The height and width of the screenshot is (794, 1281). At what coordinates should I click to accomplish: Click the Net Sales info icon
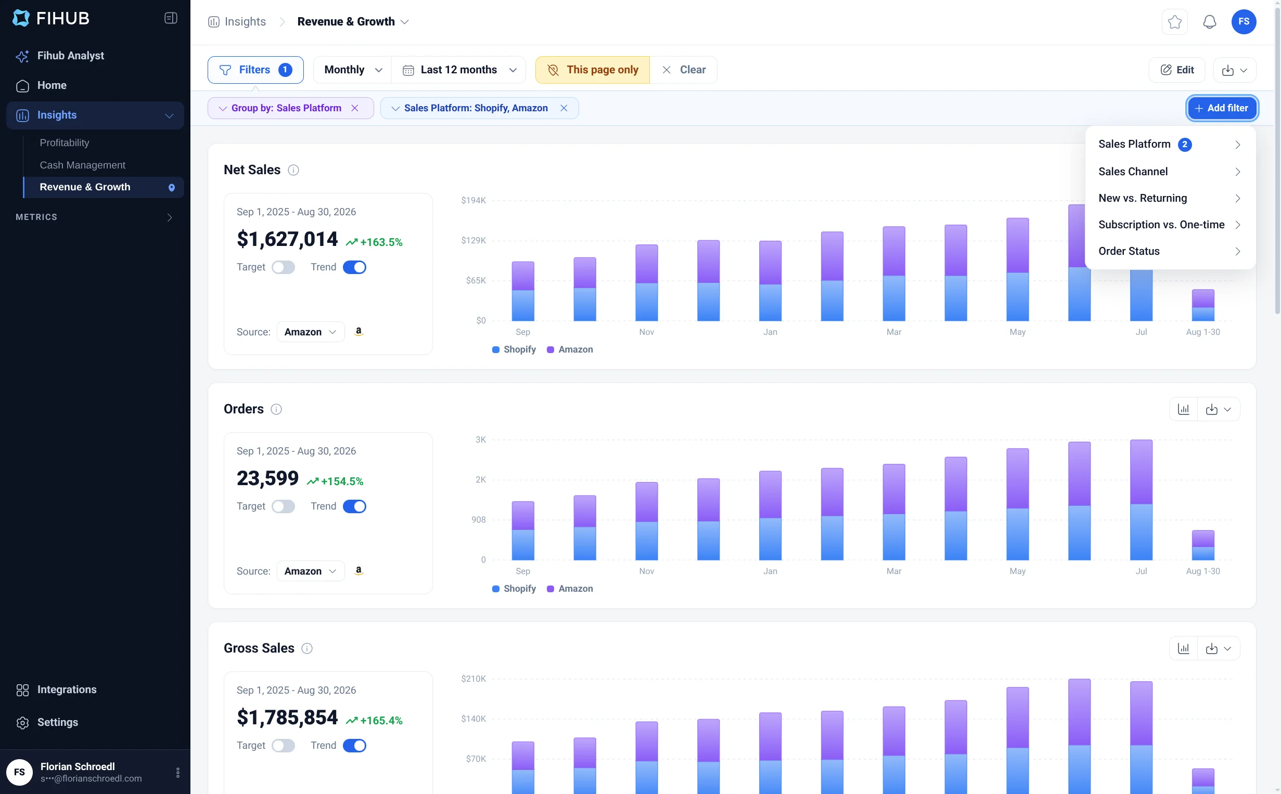tap(293, 170)
